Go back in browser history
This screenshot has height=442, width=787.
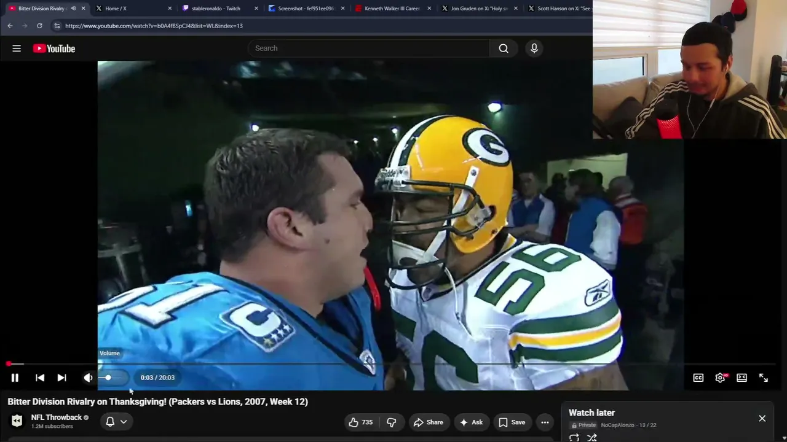tap(10, 26)
